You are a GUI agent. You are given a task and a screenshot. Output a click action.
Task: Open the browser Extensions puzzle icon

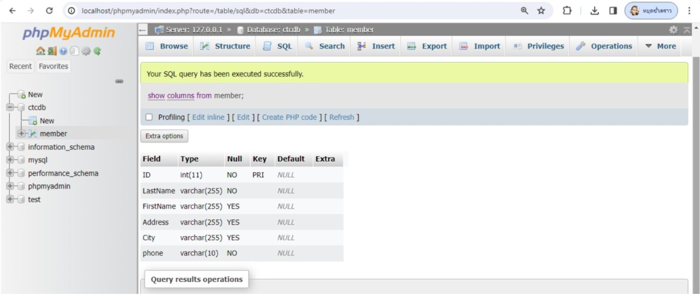[x=567, y=10]
